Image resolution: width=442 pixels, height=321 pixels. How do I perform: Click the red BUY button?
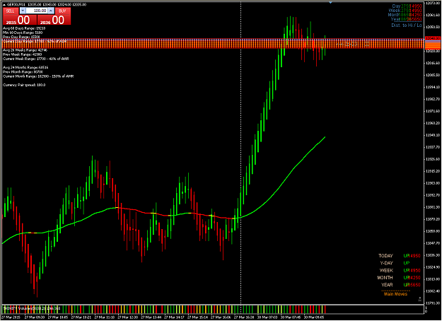pyautogui.click(x=62, y=11)
